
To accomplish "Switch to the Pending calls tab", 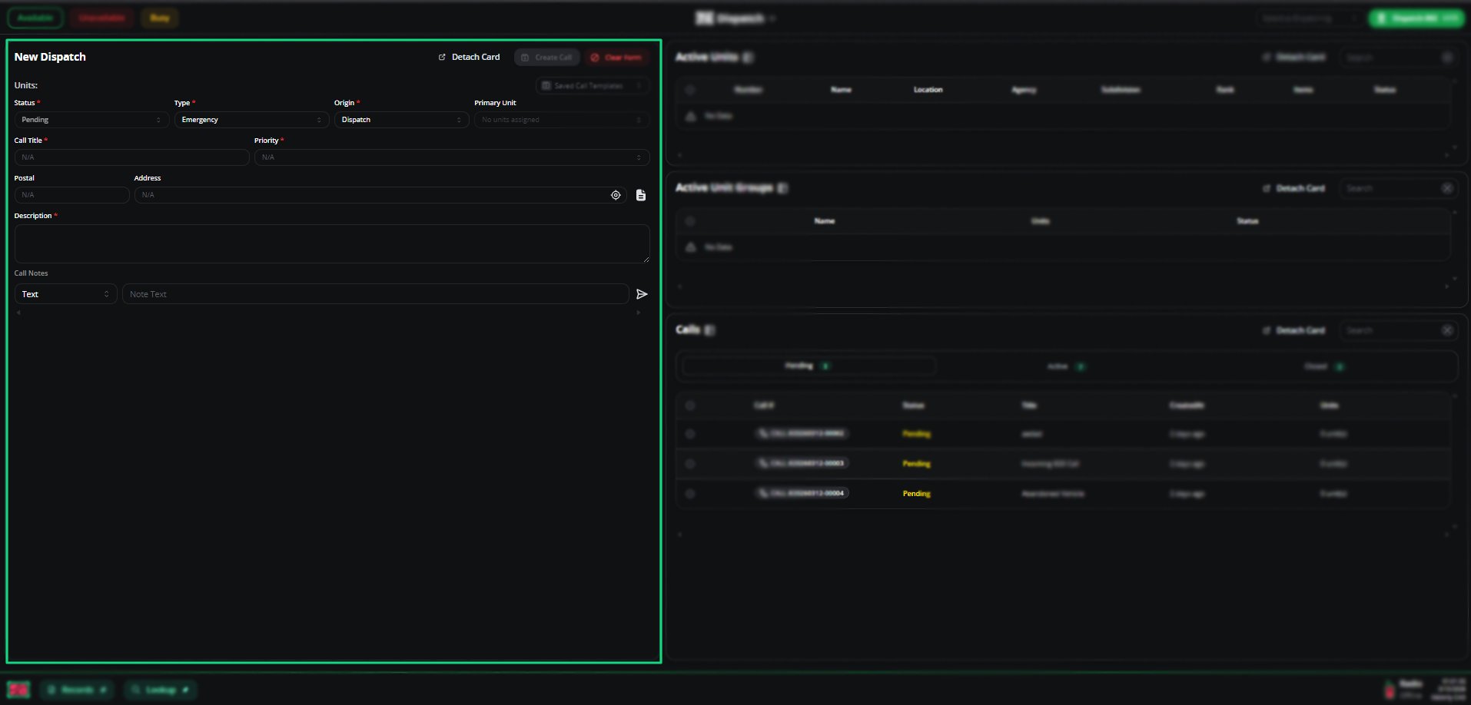I will [x=809, y=366].
